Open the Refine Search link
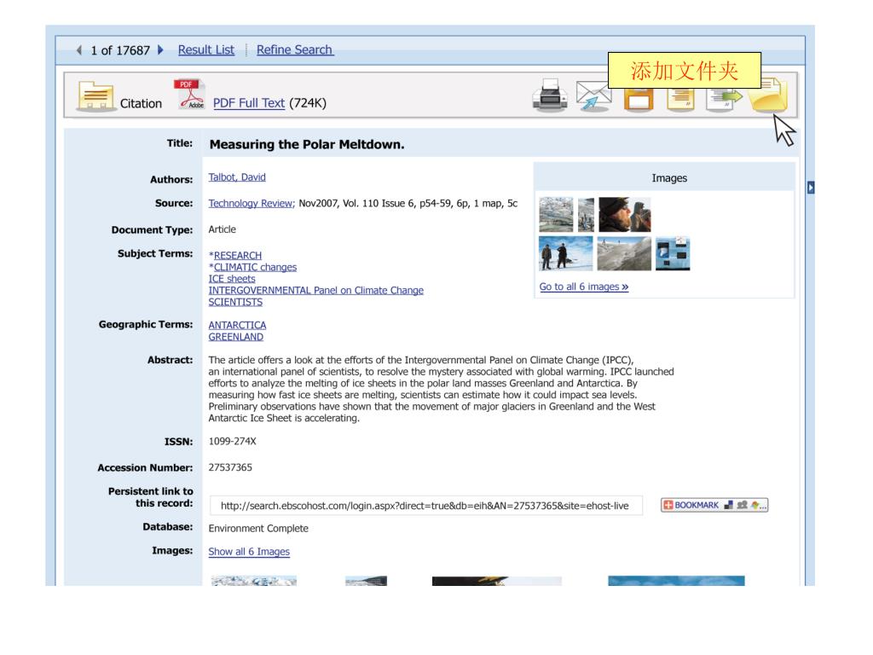 294,50
